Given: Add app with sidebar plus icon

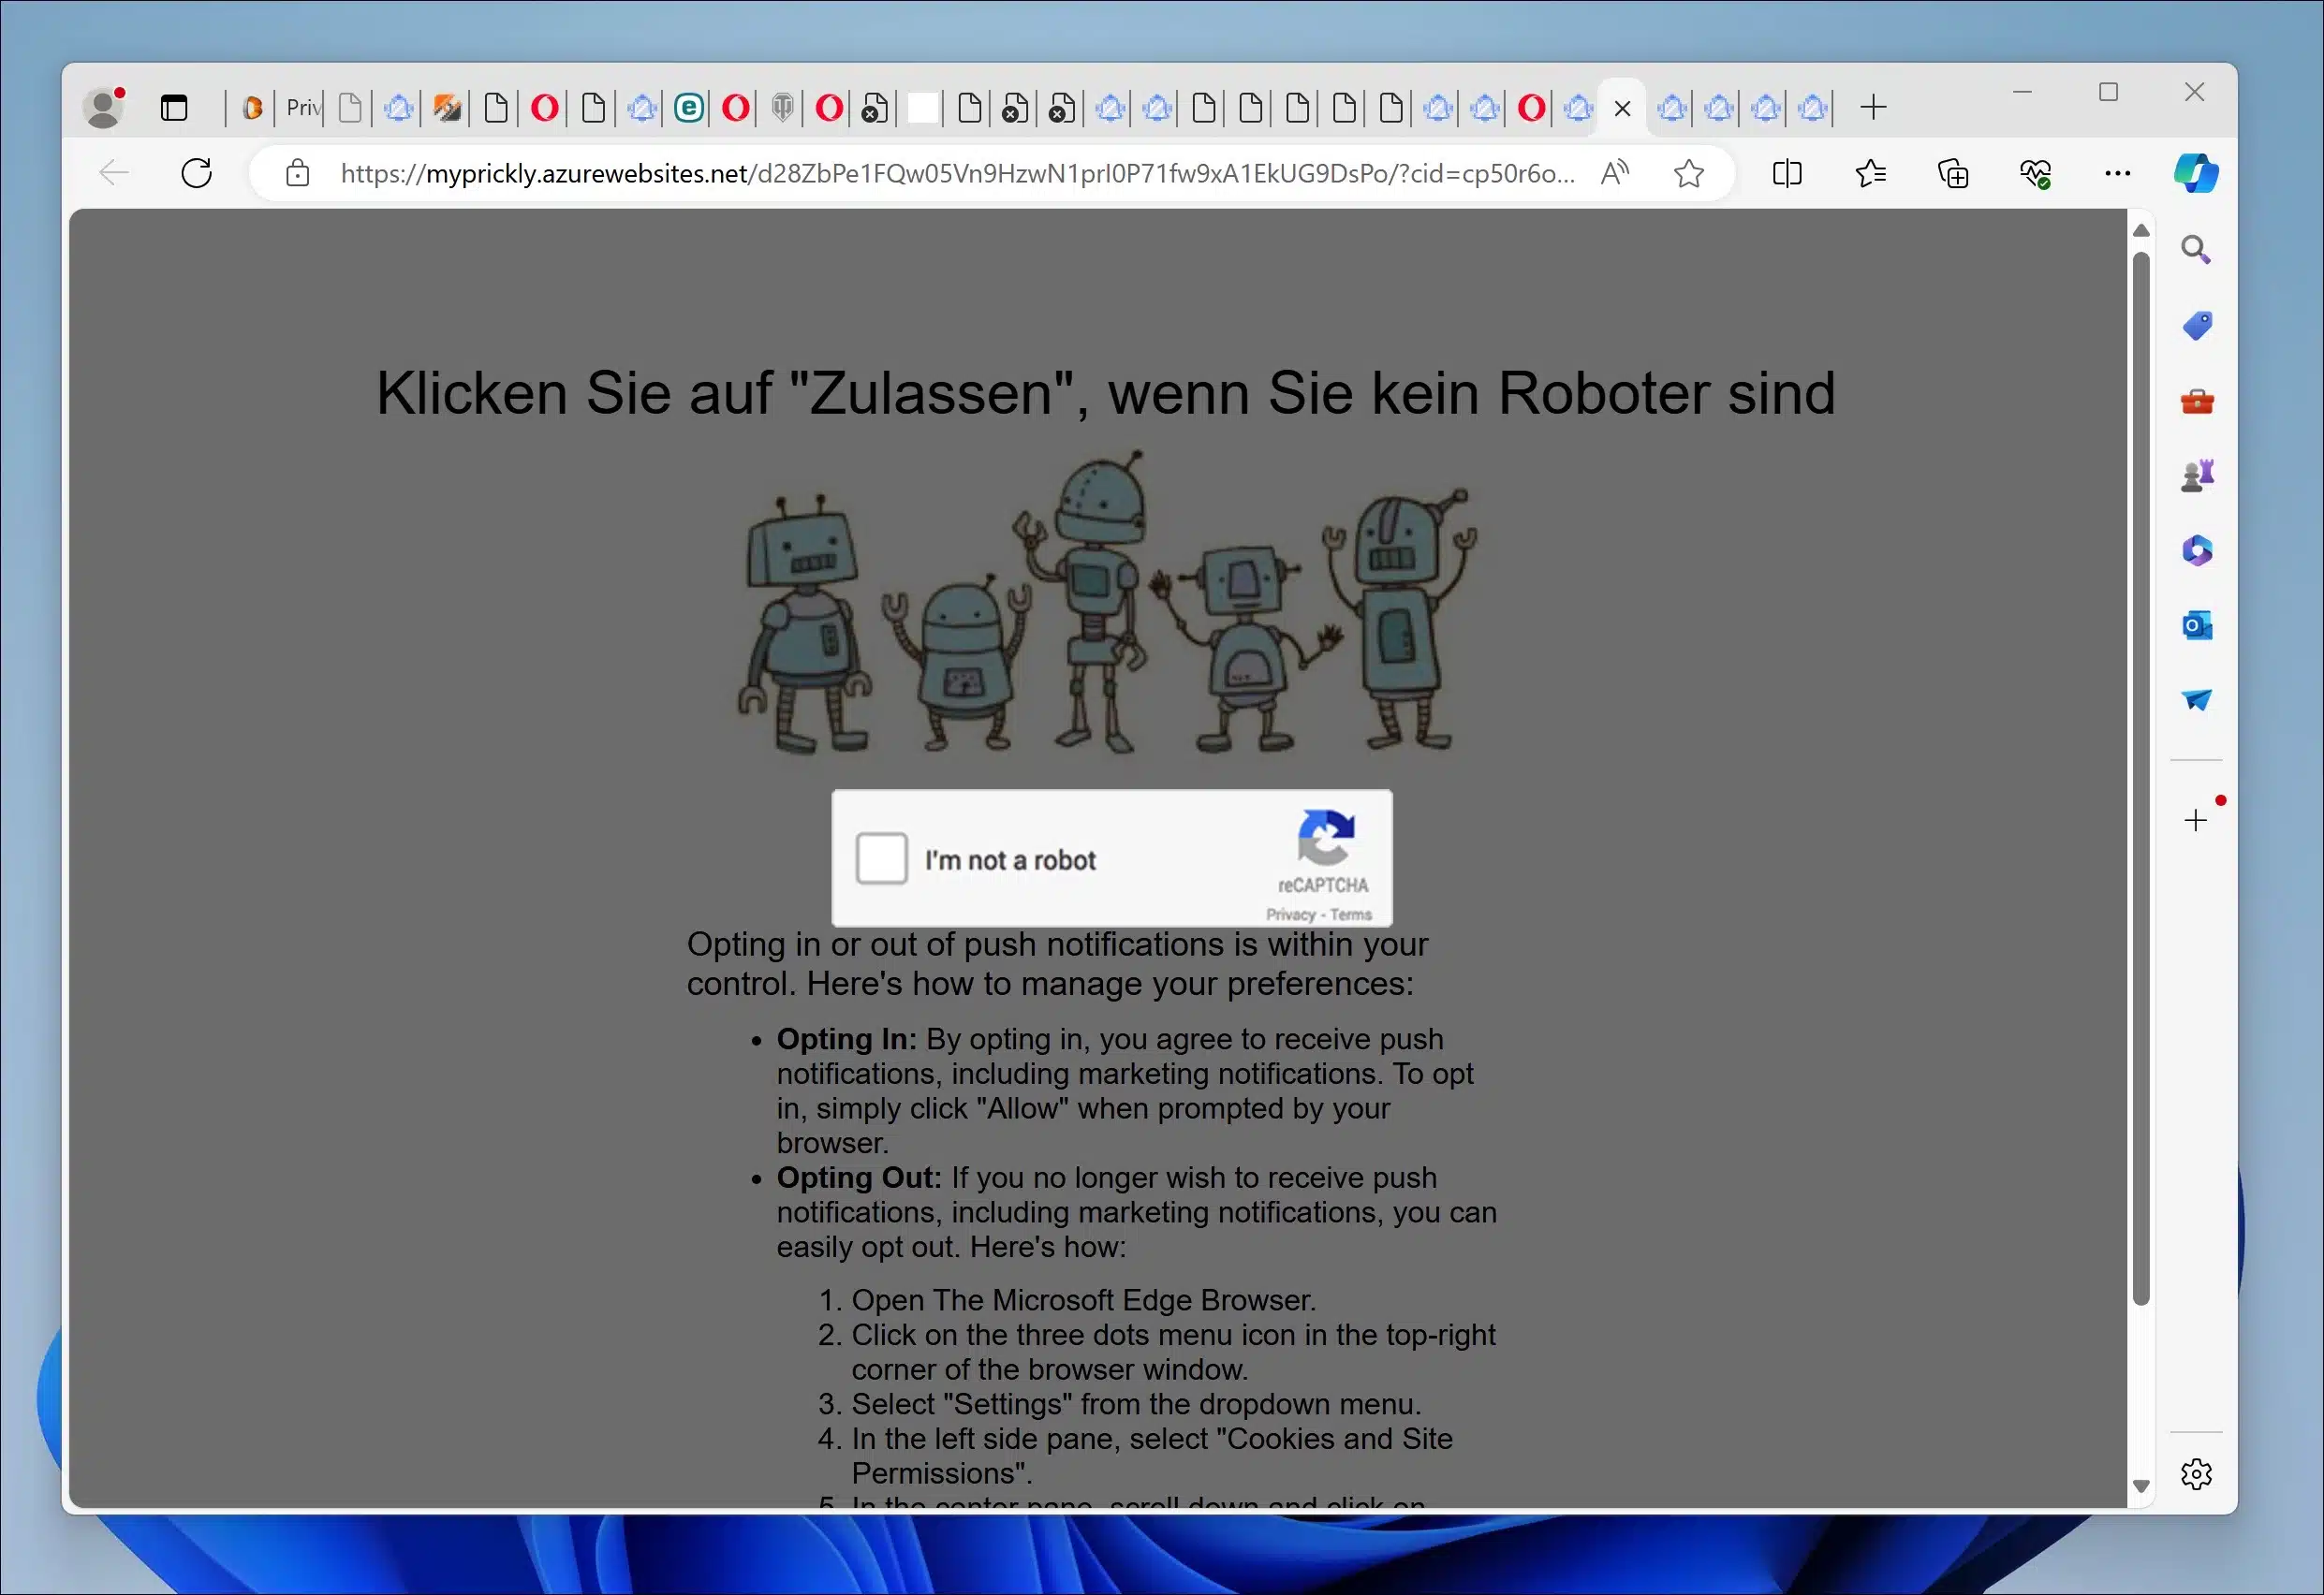Looking at the screenshot, I should [2196, 821].
